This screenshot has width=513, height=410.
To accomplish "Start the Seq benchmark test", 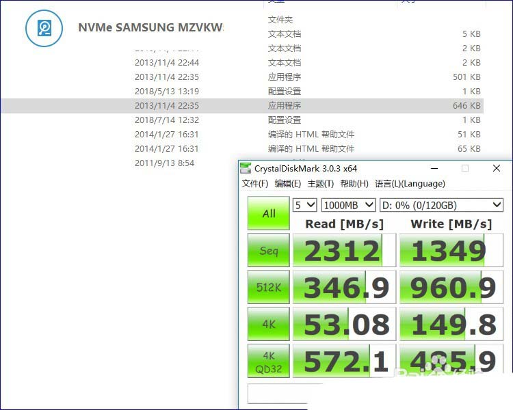I will [x=269, y=250].
